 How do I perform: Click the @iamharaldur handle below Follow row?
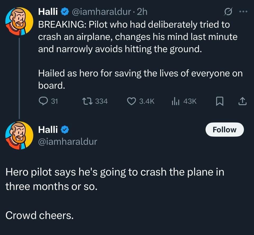click(x=68, y=142)
